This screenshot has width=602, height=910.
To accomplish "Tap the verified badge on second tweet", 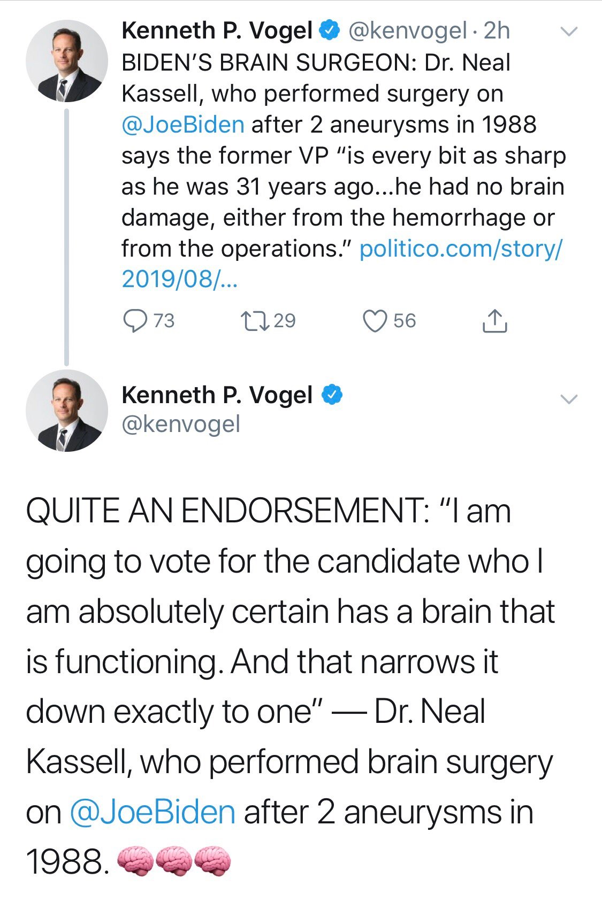I will 331,395.
